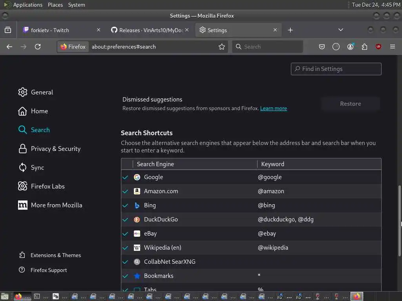
Task: Open the Firefox hamburger application menu
Action: tap(393, 47)
